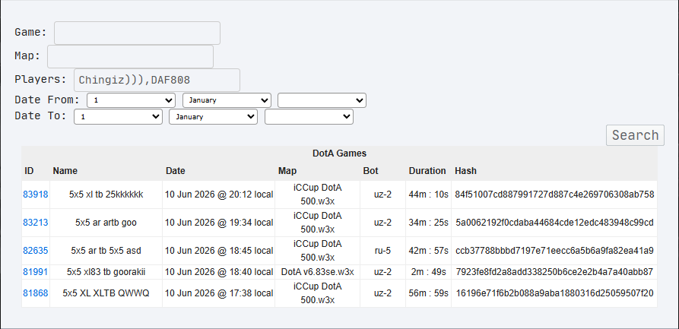The width and height of the screenshot is (679, 329).
Task: Focus the Players field containing Chingiz))),DAF808
Action: [x=157, y=80]
